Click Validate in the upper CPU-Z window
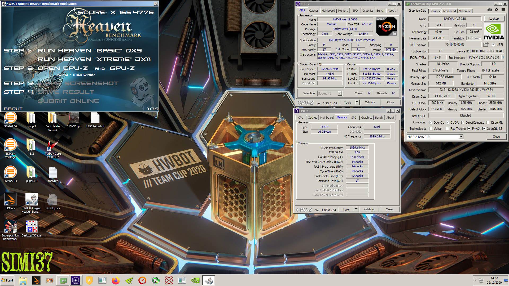 (370, 102)
